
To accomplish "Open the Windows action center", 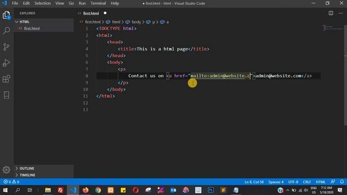I will point(340,190).
